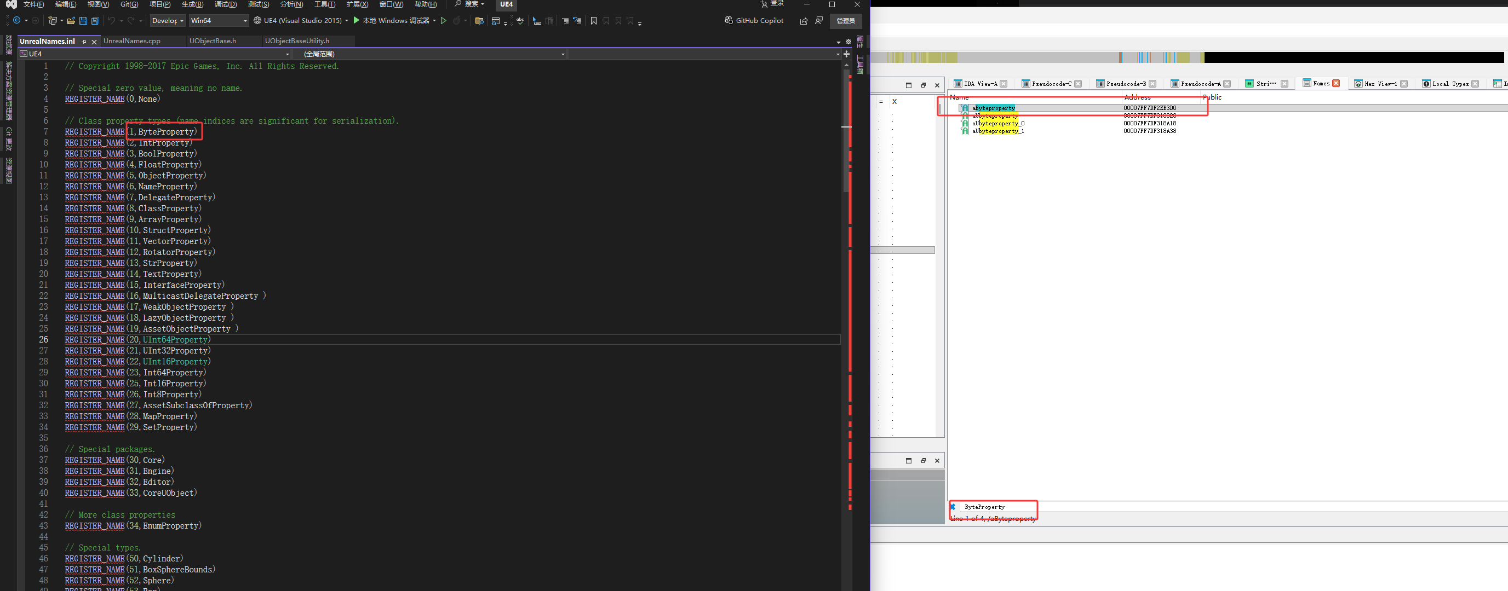Screen dimensions: 1508x591
Task: Click the navigate backward arrow icon
Action: [x=16, y=20]
